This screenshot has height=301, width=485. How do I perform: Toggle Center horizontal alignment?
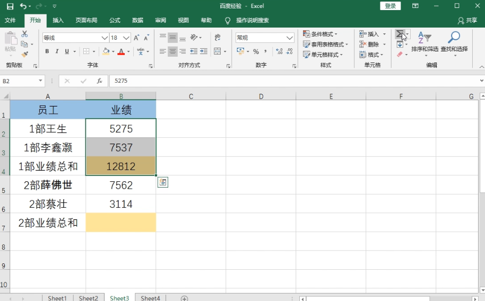click(x=172, y=51)
